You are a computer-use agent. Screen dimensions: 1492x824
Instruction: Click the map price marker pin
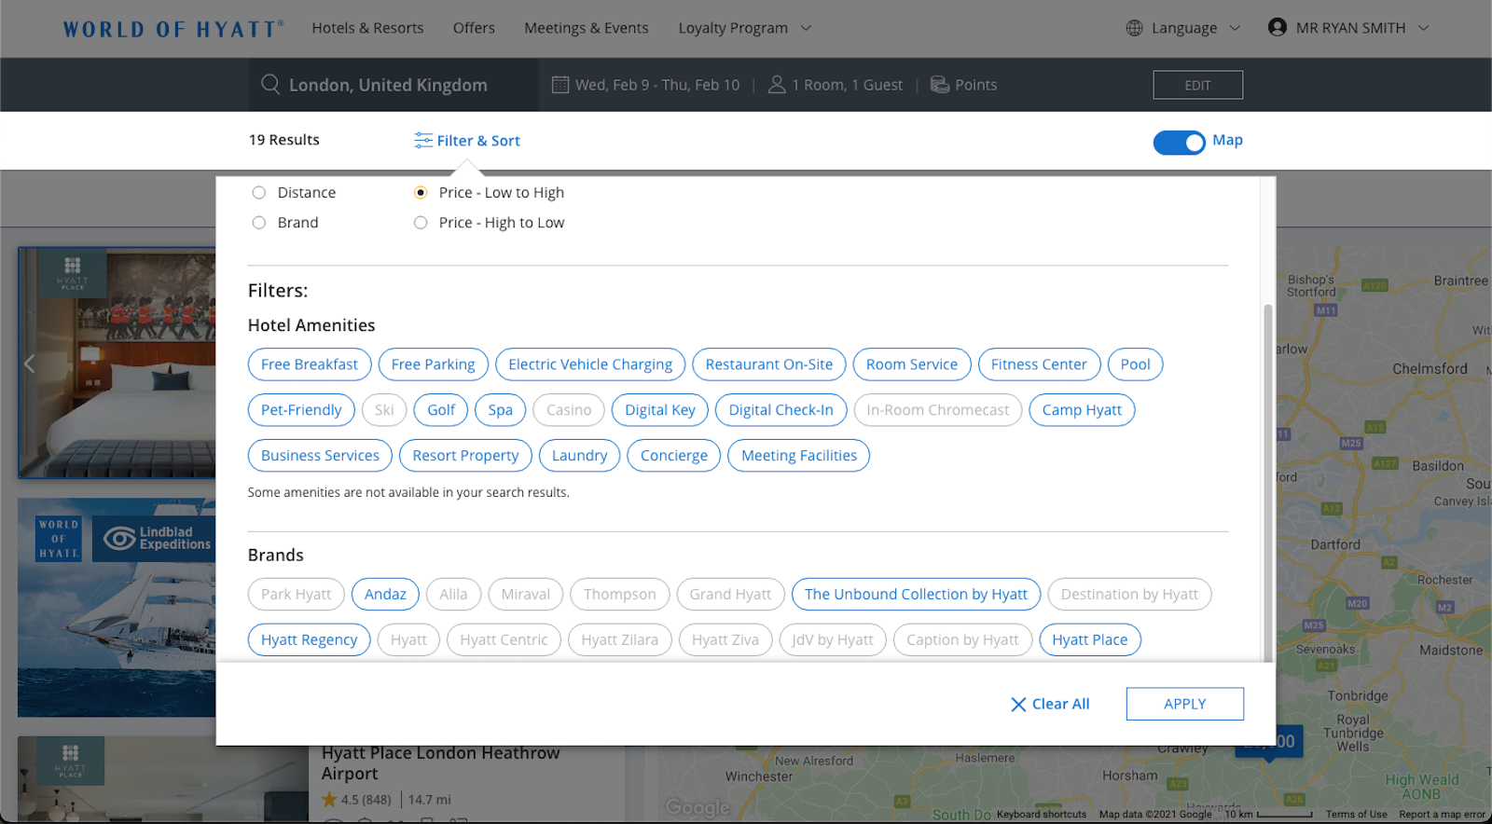[x=1268, y=743]
